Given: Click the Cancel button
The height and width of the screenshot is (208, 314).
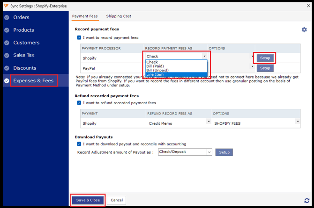Looking at the screenshot, I should coord(117,200).
